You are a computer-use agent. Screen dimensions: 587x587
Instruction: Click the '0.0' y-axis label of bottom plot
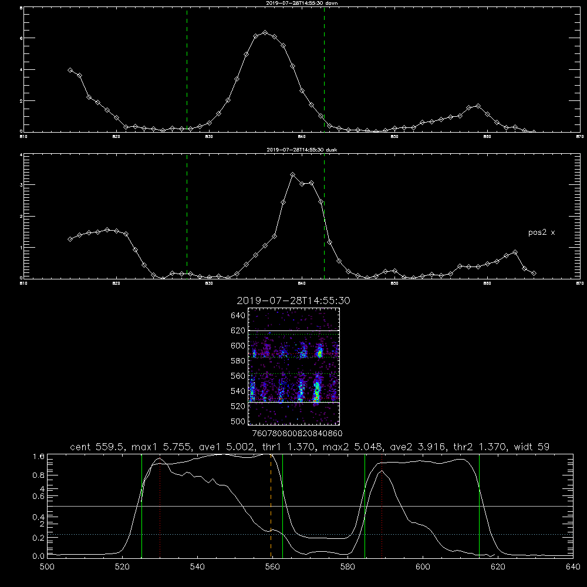(x=39, y=556)
